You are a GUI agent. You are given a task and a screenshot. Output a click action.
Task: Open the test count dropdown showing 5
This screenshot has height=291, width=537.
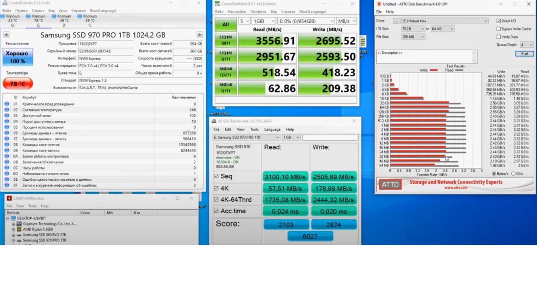pyautogui.click(x=244, y=21)
